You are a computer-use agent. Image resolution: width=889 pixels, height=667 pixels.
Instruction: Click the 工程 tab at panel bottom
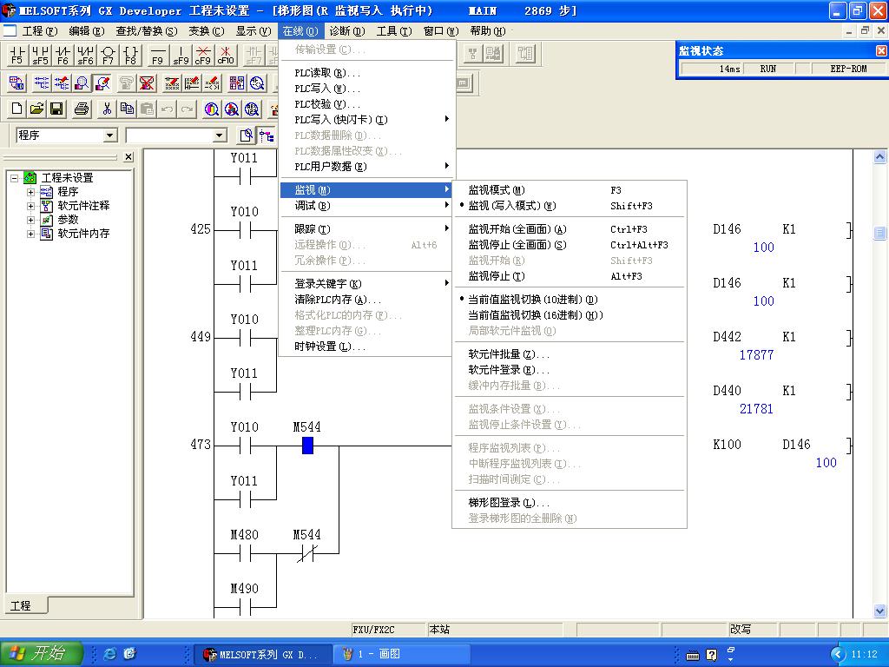point(21,605)
